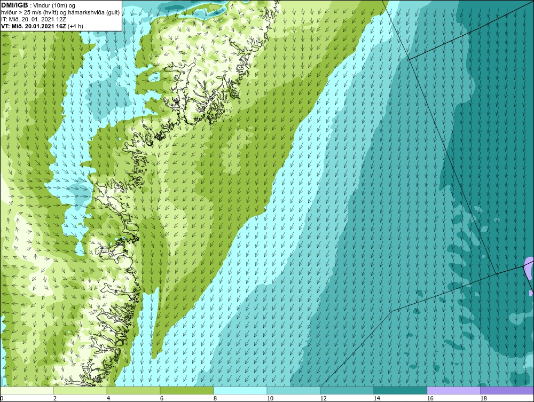Click the 'VT: Mið. 20.01.2021 16Z' line
This screenshot has height=402, width=534.
tap(42, 26)
